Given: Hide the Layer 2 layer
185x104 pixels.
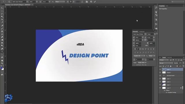Looking at the screenshot, I should click(x=160, y=82).
